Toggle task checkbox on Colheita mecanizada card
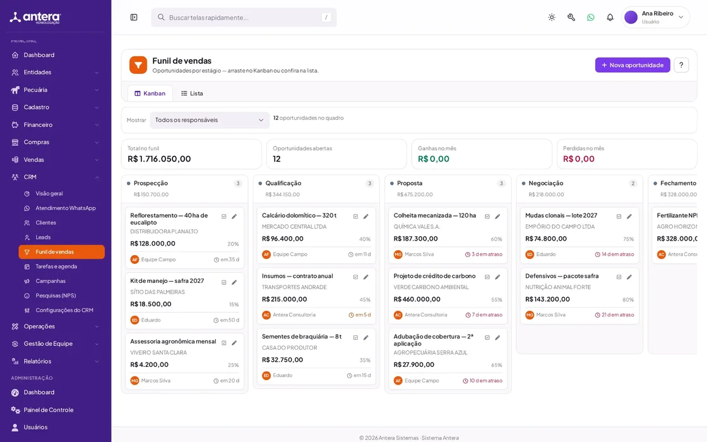Image resolution: width=707 pixels, height=442 pixels. pyautogui.click(x=487, y=217)
